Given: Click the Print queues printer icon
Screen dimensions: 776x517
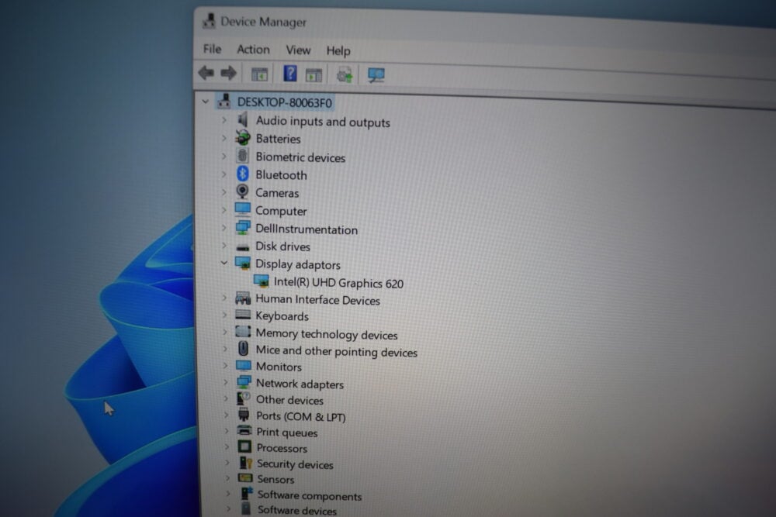Looking at the screenshot, I should click(244, 430).
